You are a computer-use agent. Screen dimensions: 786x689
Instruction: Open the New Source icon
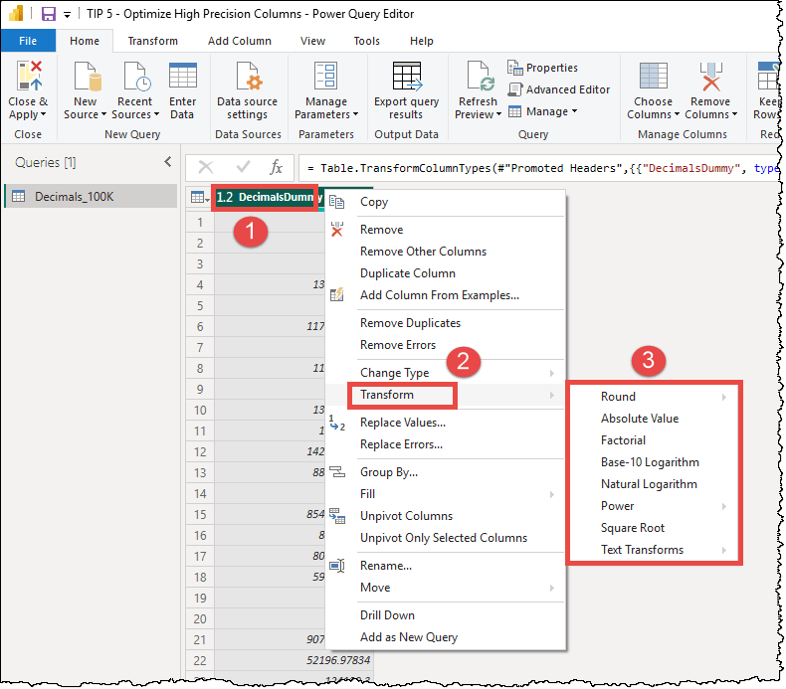85,78
